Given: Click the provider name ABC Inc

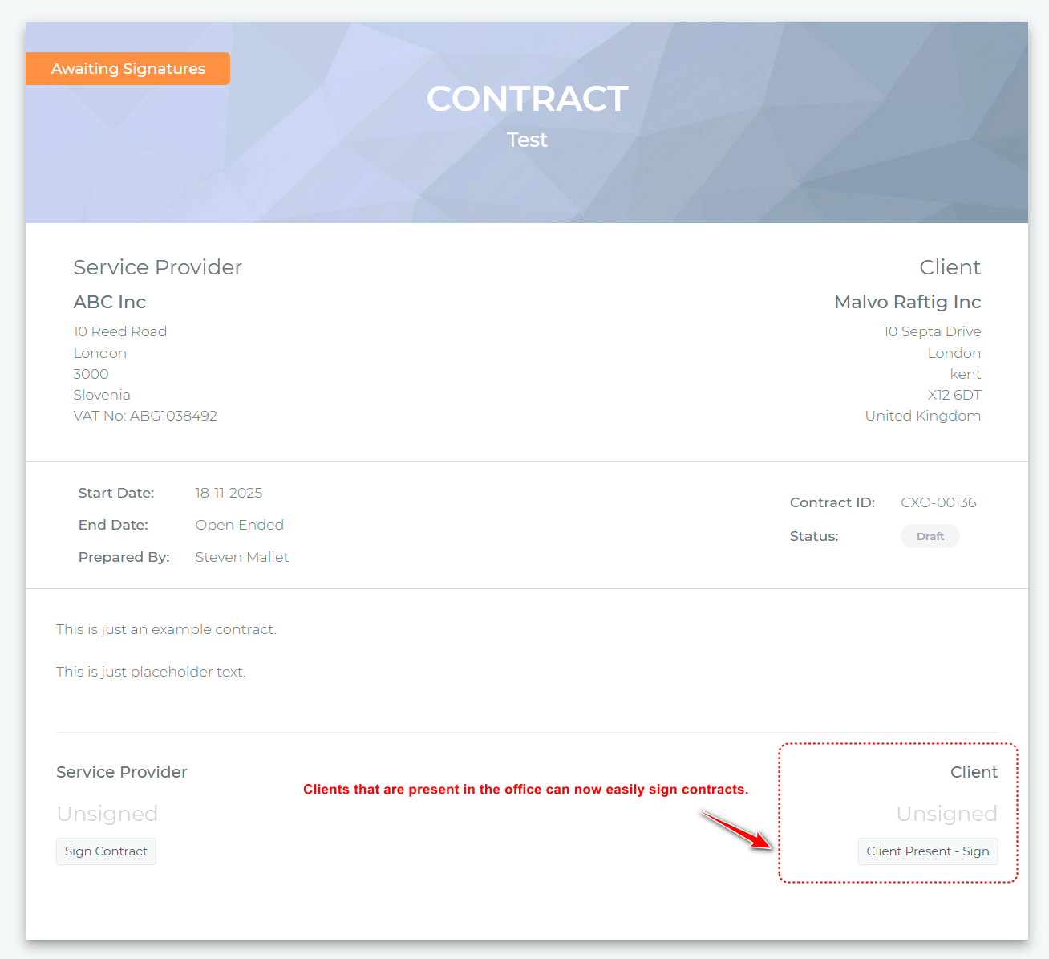Looking at the screenshot, I should click(109, 302).
